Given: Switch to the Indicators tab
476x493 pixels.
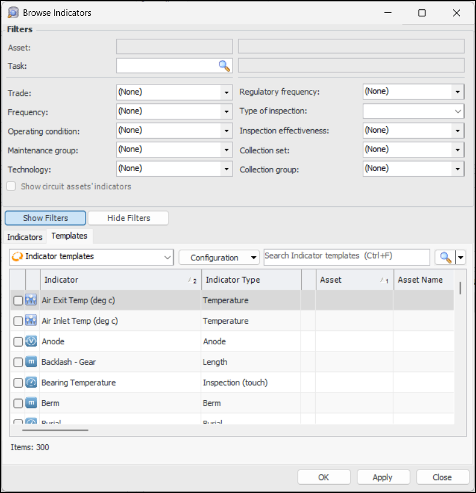Looking at the screenshot, I should pyautogui.click(x=25, y=237).
